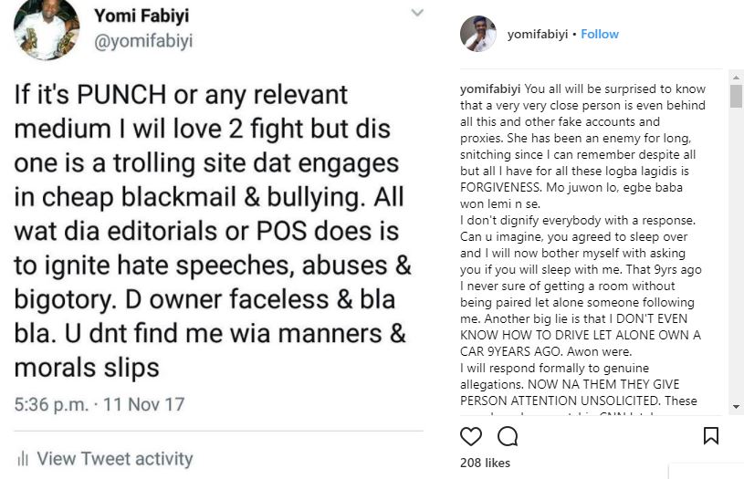Open View Tweet activity
The image size is (744, 479).
tap(114, 458)
